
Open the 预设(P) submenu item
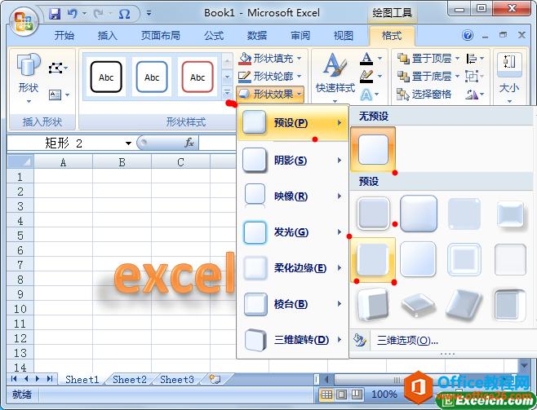293,123
